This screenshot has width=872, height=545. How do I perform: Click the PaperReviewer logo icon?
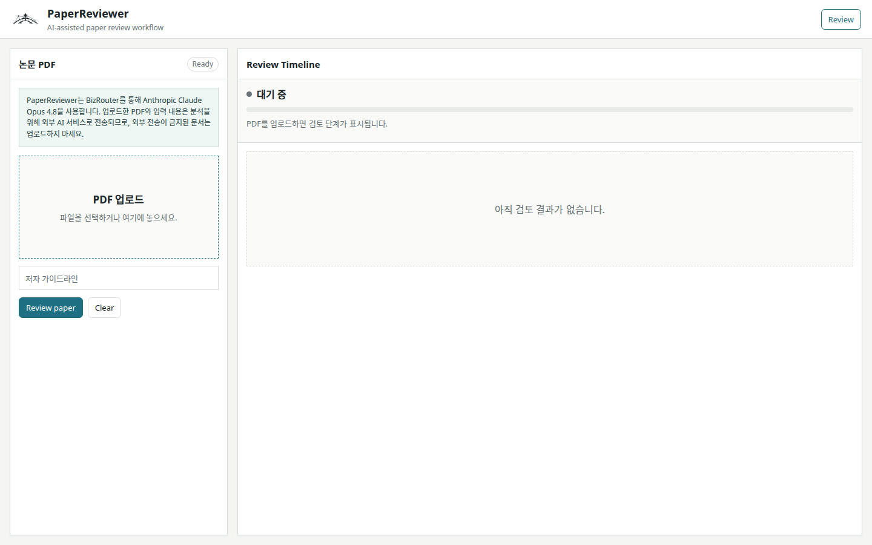[x=25, y=19]
